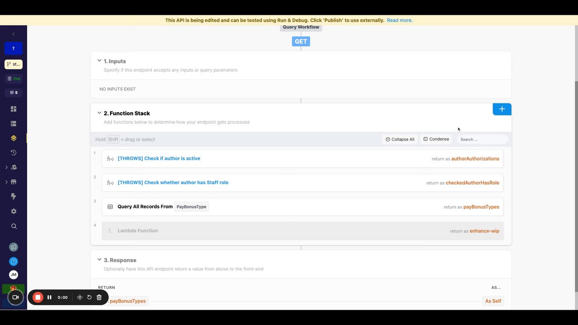Pause the screen recording
This screenshot has height=325, width=578.
click(49, 297)
